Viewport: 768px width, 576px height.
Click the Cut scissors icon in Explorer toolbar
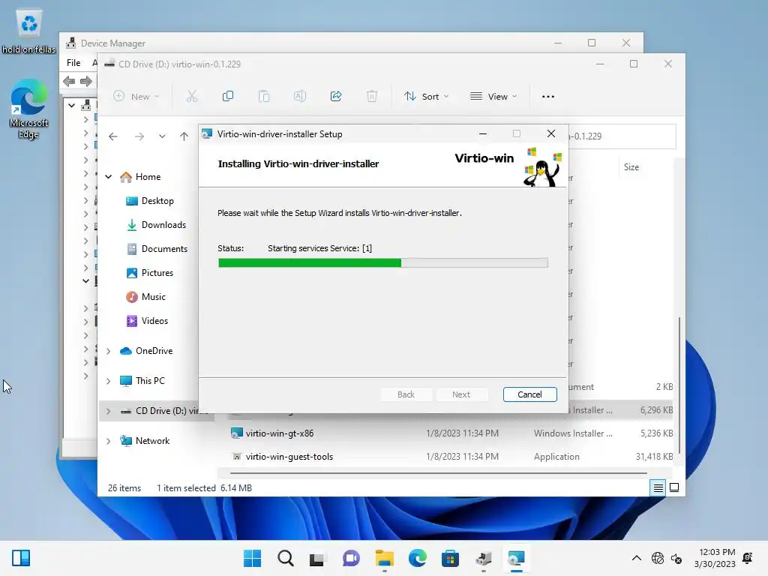click(191, 97)
